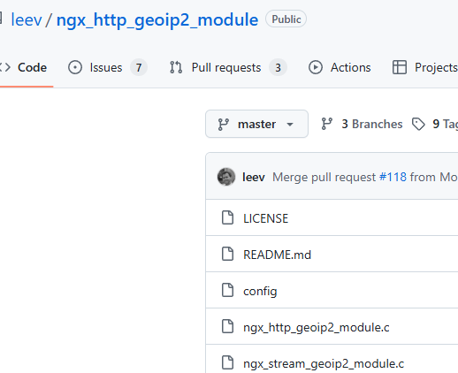Viewport: 458px width, 373px height.
Task: Click the file icon next to config
Action: (227, 290)
